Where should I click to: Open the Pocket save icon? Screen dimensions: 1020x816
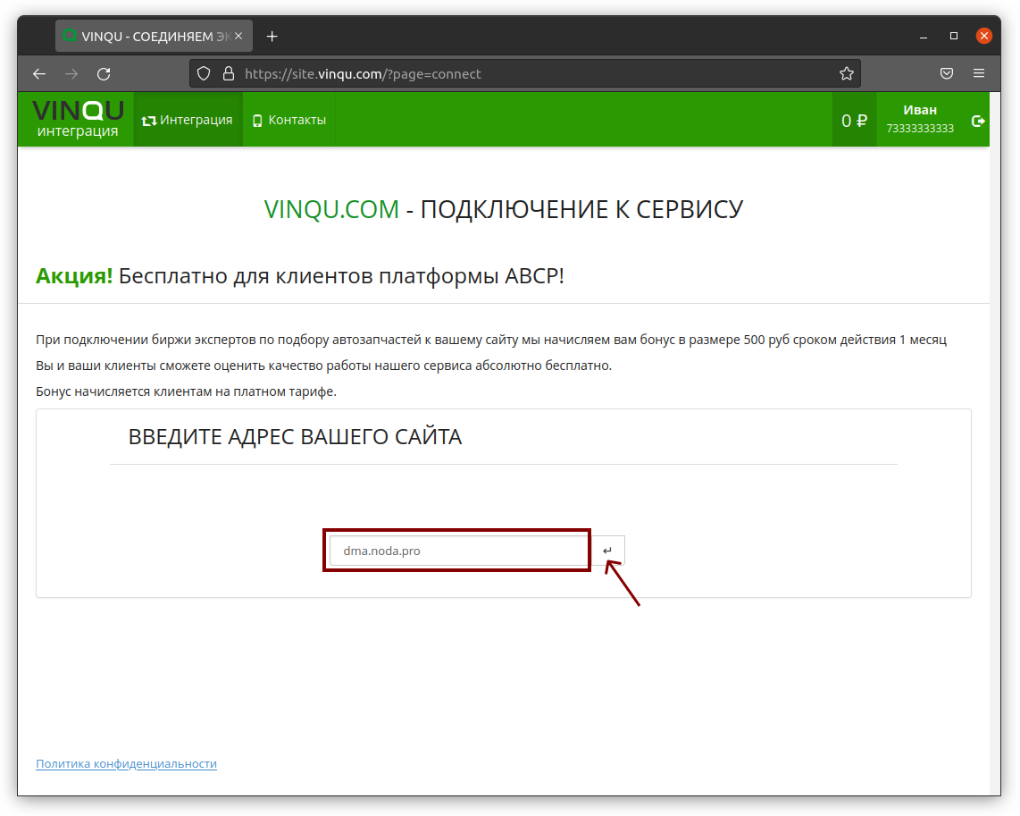[947, 73]
